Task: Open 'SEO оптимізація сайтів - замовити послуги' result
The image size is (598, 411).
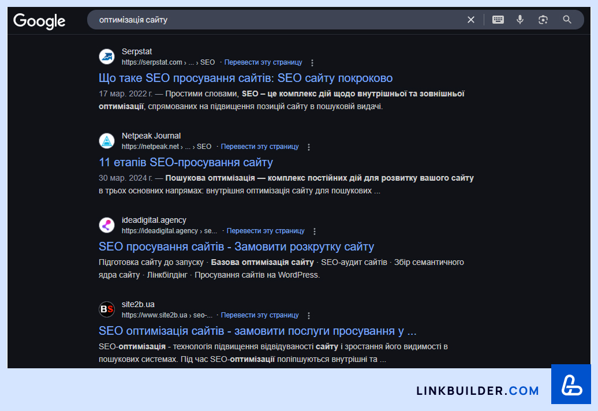Action: 257,331
